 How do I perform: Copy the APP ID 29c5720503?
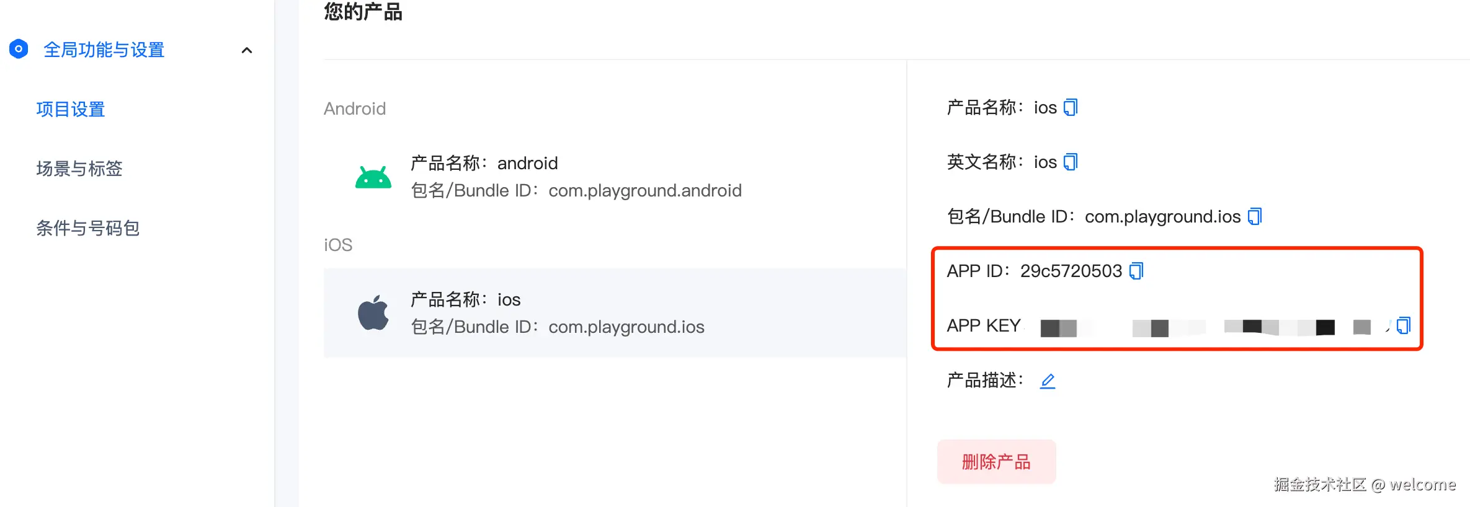click(x=1136, y=271)
